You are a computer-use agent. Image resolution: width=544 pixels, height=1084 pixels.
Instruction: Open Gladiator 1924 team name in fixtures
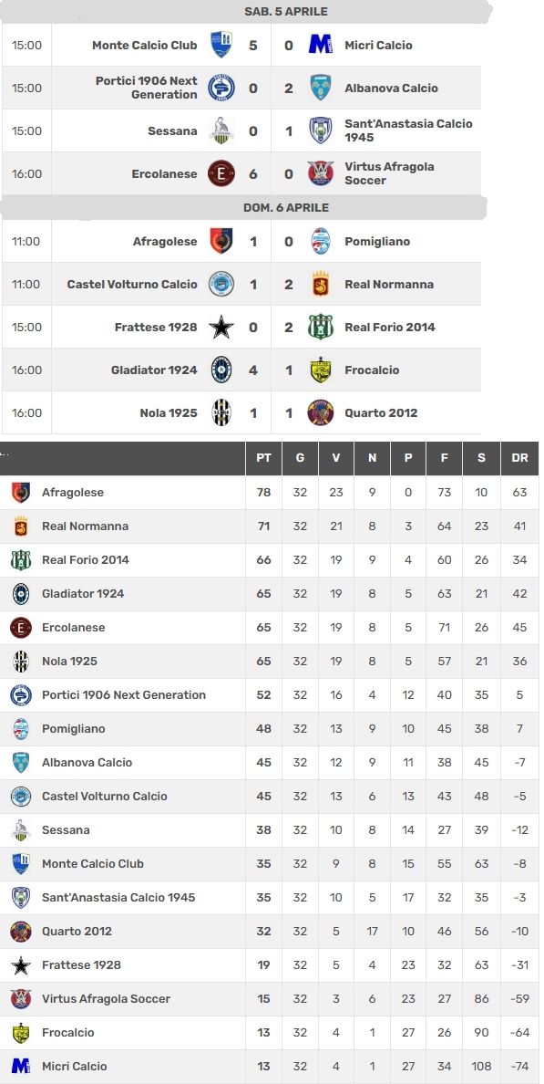pos(154,370)
